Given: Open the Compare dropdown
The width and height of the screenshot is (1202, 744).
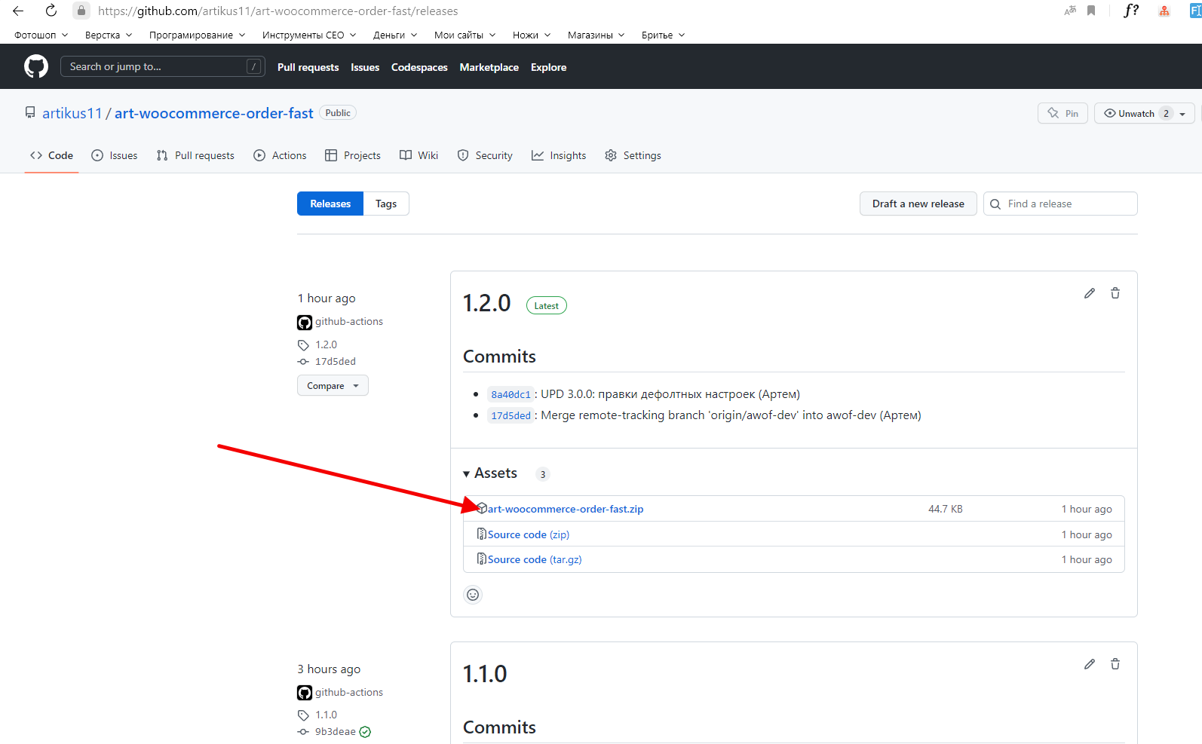Looking at the screenshot, I should (x=333, y=385).
